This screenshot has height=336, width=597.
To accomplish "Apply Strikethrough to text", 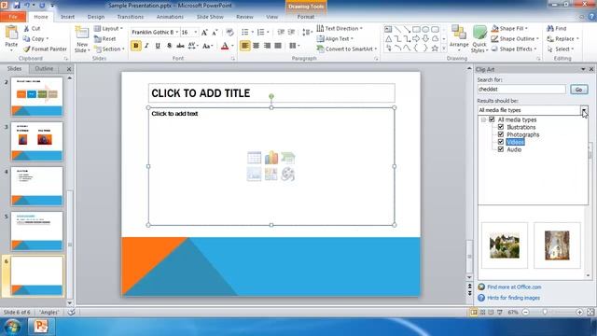I will click(180, 46).
